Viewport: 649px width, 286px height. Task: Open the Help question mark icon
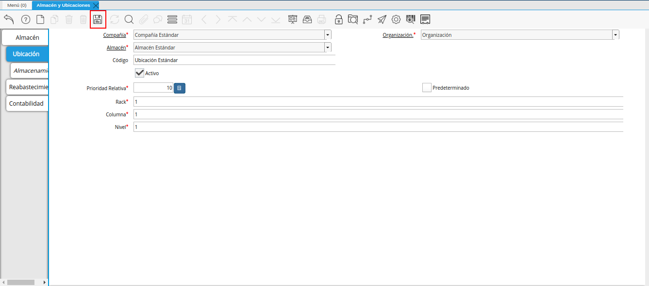tap(26, 20)
